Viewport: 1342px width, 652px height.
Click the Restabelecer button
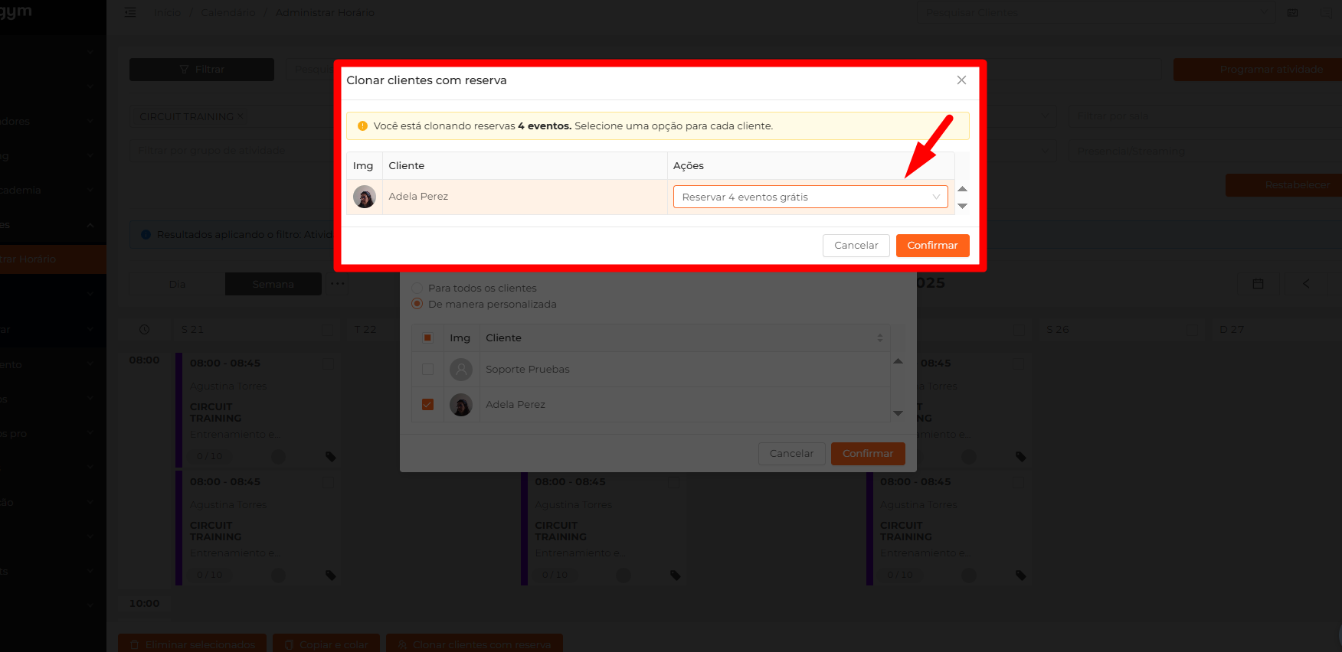pyautogui.click(x=1284, y=185)
